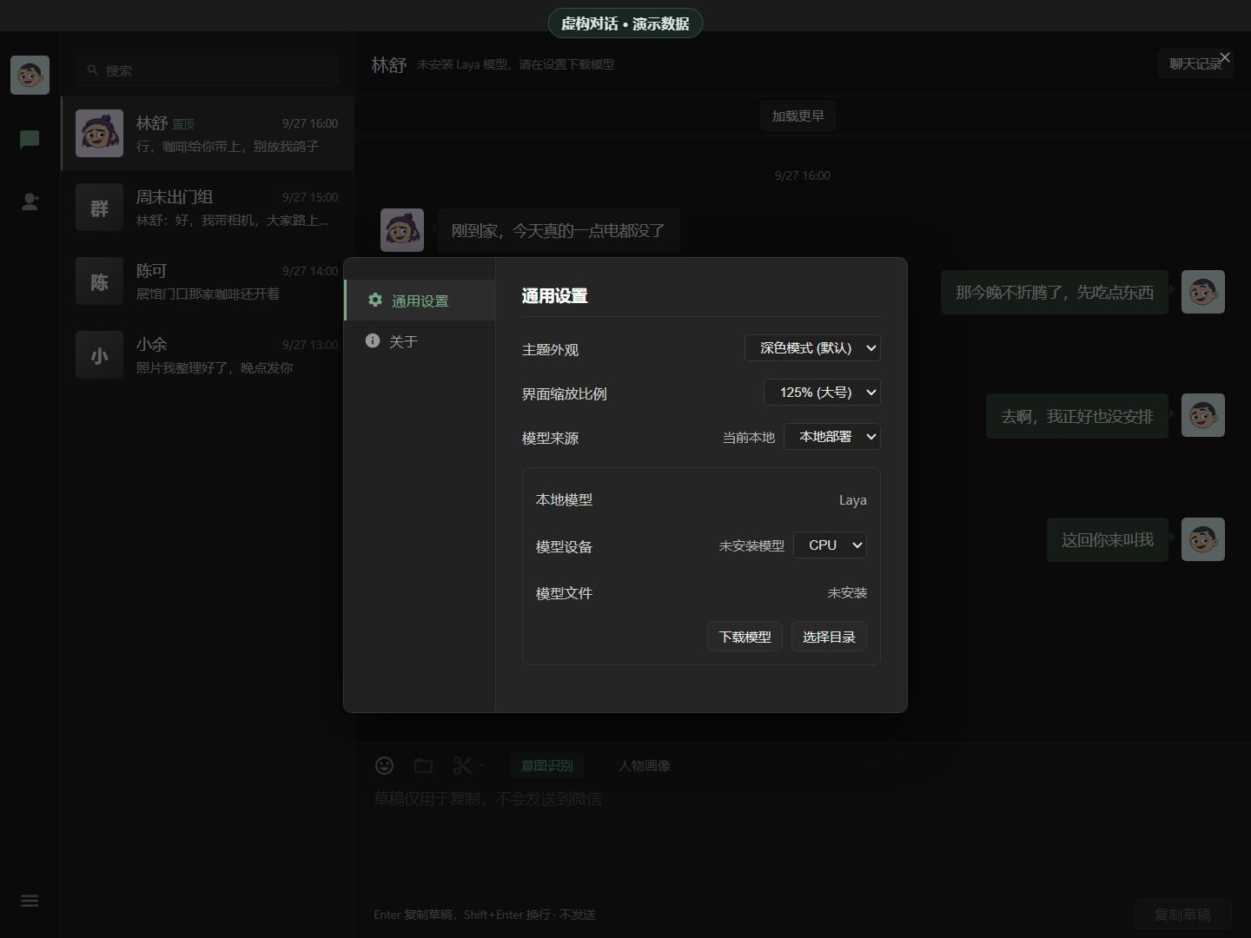Click the message 这回你来叫我
The width and height of the screenshot is (1251, 938).
click(x=1108, y=539)
